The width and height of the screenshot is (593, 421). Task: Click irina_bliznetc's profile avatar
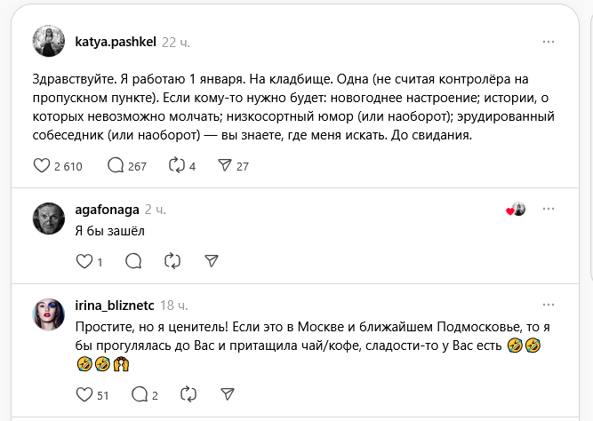coord(49,314)
